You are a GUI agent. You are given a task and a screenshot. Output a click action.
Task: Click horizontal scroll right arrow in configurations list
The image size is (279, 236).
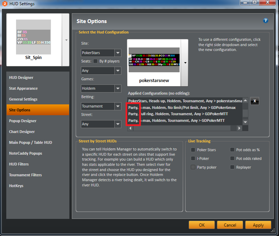pyautogui.click(x=239, y=128)
